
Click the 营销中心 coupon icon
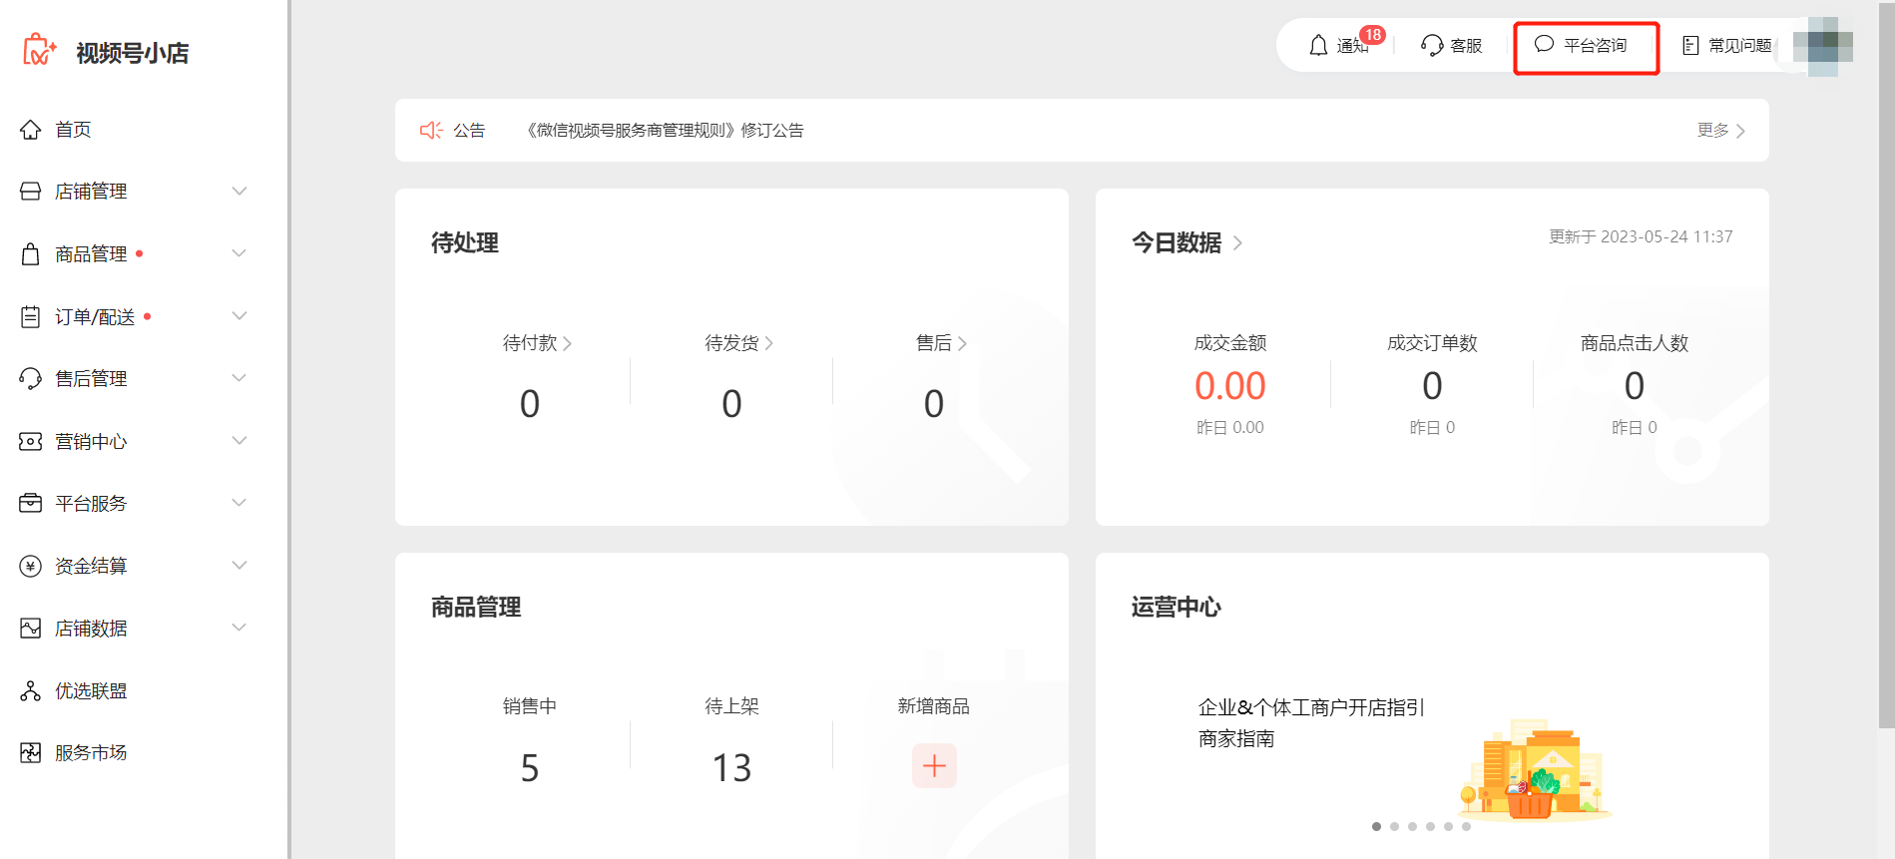[x=31, y=441]
